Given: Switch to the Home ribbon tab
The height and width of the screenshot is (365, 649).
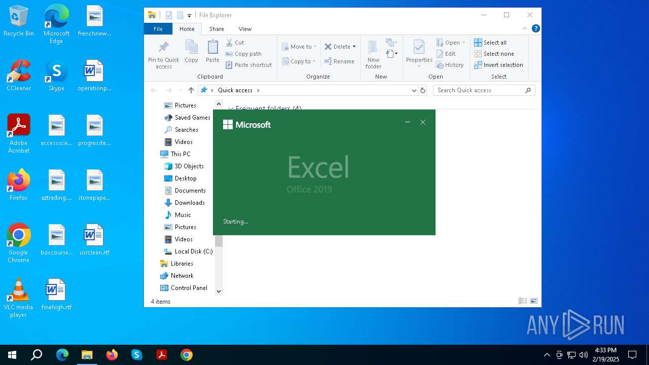Looking at the screenshot, I should (187, 29).
